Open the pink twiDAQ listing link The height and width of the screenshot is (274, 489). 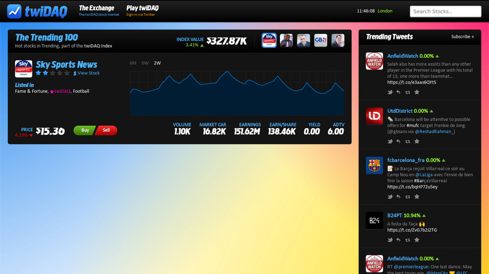[x=60, y=91]
